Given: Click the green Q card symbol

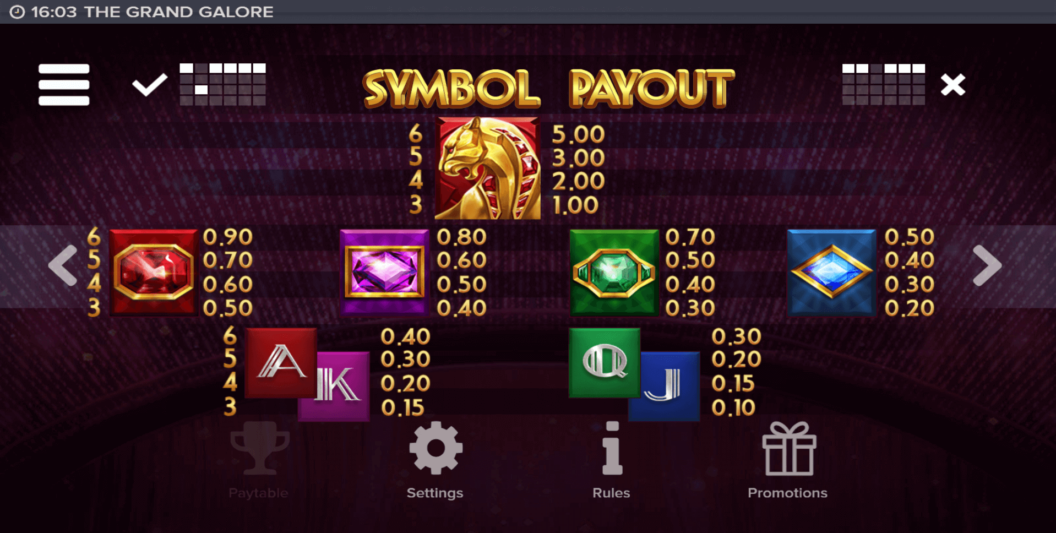Looking at the screenshot, I should click(x=605, y=362).
